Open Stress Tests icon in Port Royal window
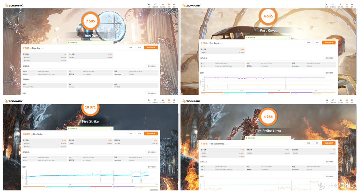 pyautogui.click(x=340, y=5)
